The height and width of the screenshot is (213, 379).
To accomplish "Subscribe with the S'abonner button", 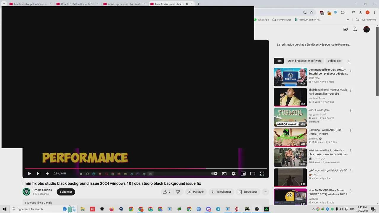I will 66,192.
